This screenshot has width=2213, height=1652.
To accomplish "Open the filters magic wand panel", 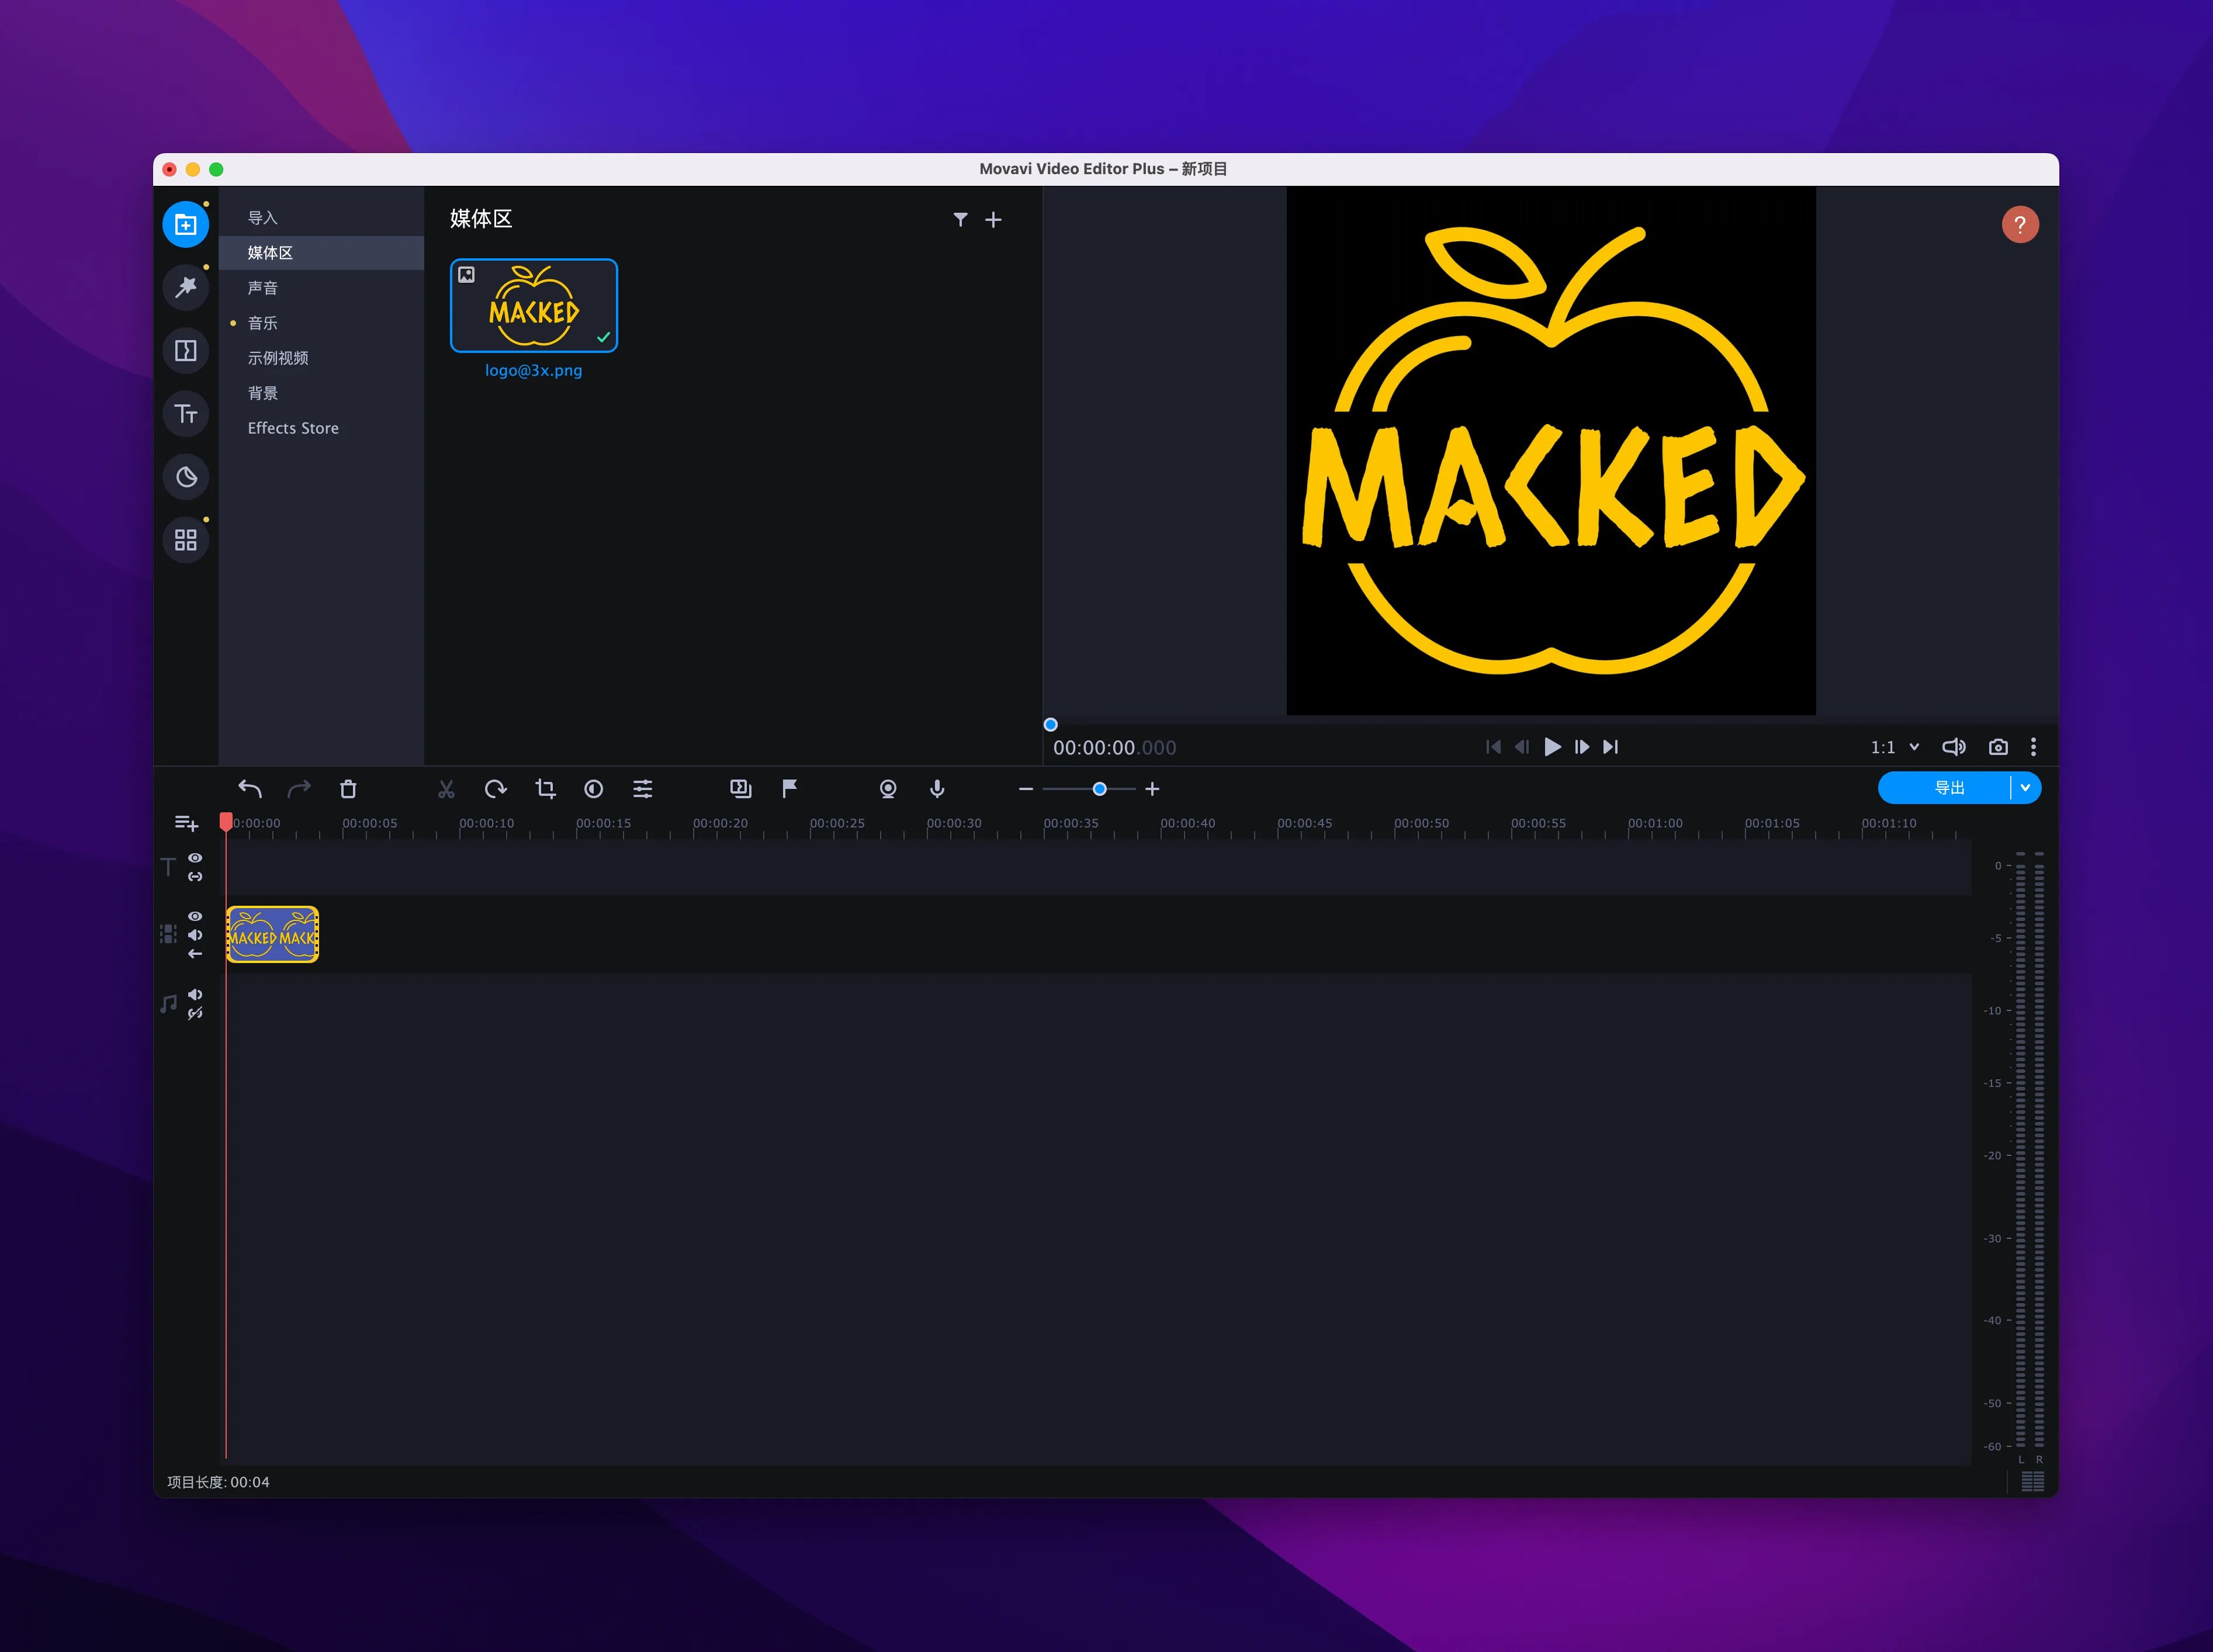I will (x=185, y=287).
